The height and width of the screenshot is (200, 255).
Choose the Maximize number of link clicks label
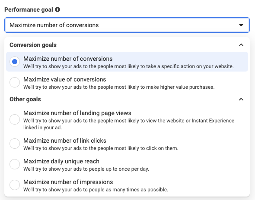click(65, 141)
